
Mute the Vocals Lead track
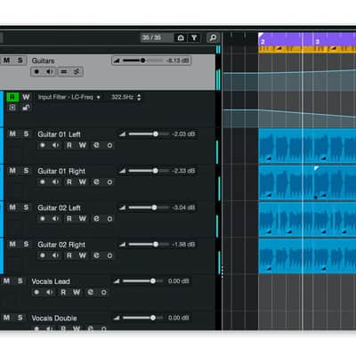point(6,281)
